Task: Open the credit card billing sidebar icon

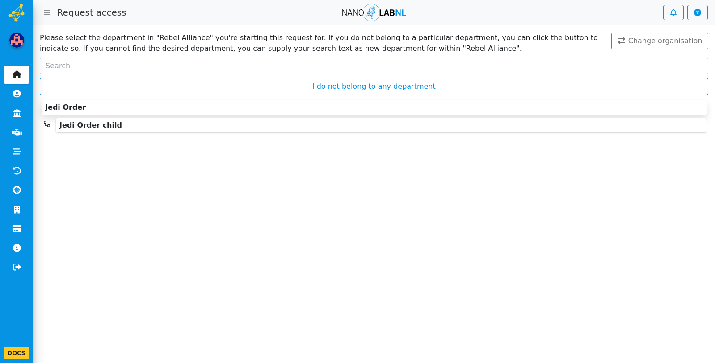Action: (x=17, y=229)
